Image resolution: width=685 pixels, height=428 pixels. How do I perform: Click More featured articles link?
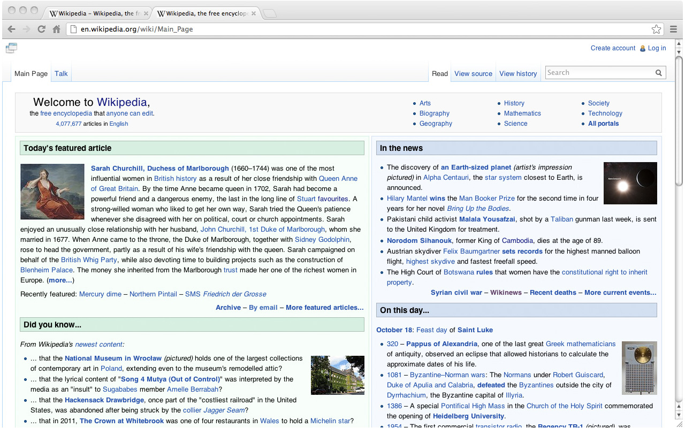325,308
